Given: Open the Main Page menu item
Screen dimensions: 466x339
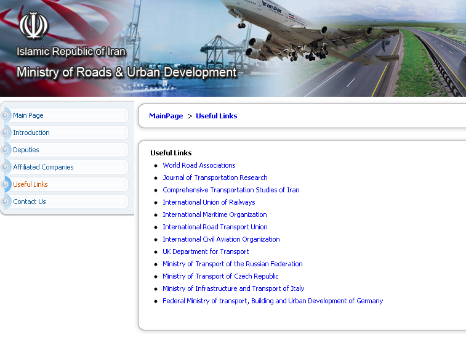Looking at the screenshot, I should click(x=28, y=115).
